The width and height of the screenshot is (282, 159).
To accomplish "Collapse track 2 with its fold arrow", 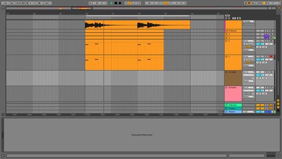I will (x=226, y=41).
